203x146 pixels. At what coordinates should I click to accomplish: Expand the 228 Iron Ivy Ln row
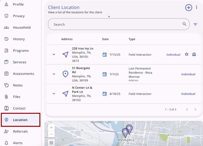[x=54, y=55]
